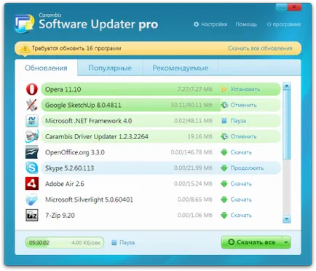Click Пауза text in bottom bar

(127, 243)
